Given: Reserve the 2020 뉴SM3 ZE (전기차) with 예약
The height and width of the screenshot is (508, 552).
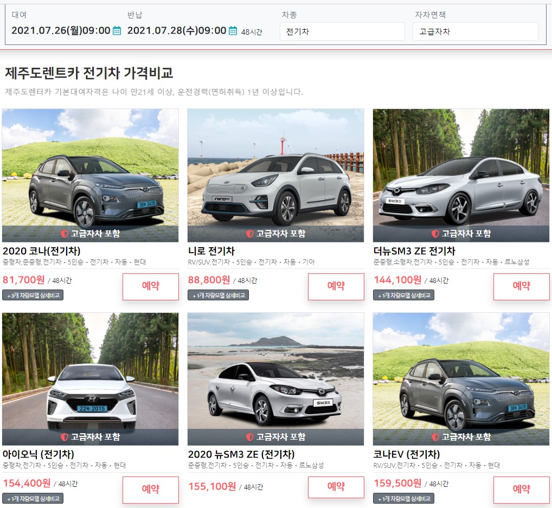Looking at the screenshot, I should click(336, 487).
